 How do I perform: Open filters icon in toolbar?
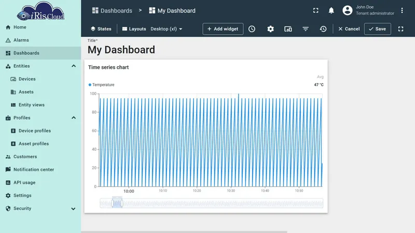(x=306, y=29)
